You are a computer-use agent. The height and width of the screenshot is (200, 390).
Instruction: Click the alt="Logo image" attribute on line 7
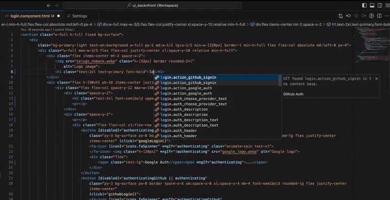[80, 67]
